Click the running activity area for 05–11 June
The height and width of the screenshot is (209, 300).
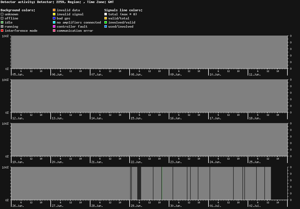[149, 52]
